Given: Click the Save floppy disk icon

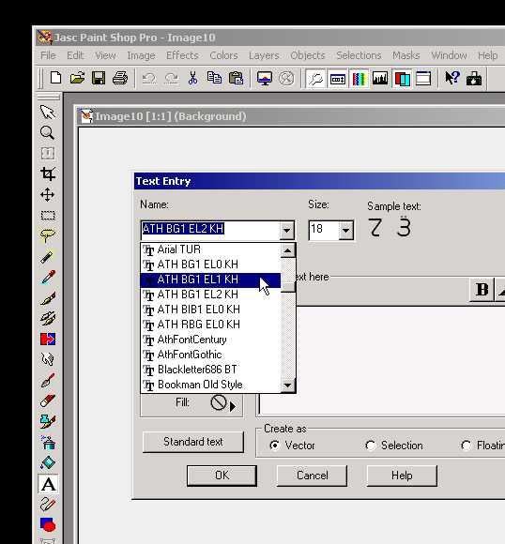Looking at the screenshot, I should point(99,78).
